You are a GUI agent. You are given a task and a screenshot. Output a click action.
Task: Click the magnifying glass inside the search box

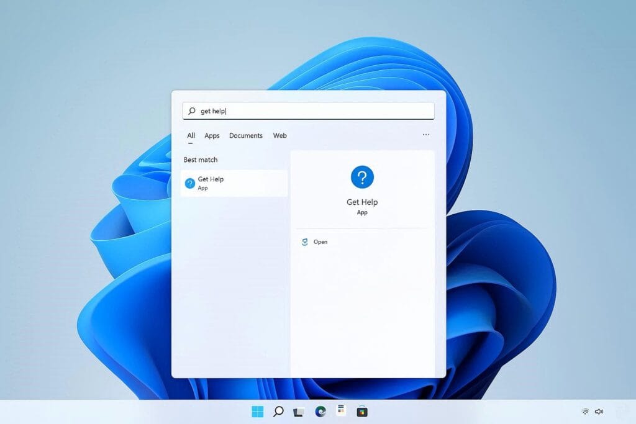pyautogui.click(x=191, y=111)
